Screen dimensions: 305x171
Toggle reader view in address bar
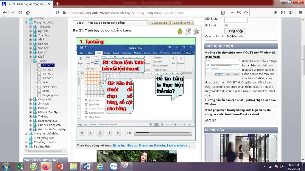click(x=223, y=12)
